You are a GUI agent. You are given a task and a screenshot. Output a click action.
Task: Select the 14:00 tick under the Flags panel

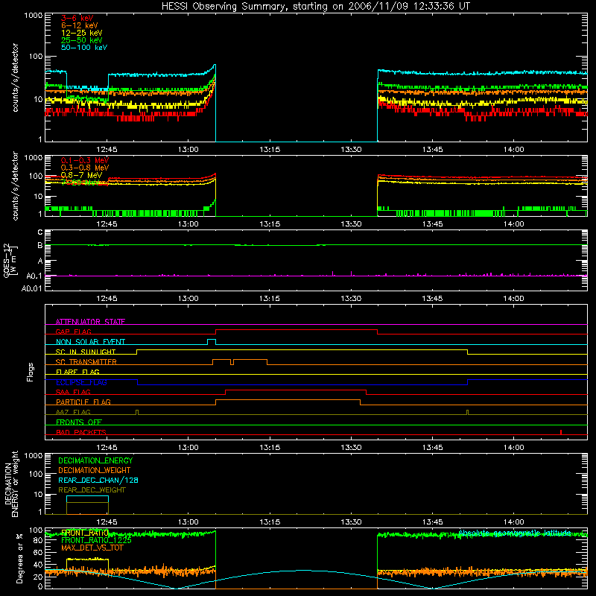513,448
